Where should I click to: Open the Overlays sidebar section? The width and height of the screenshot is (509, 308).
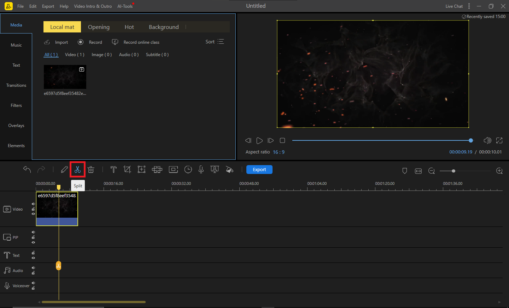(16, 126)
